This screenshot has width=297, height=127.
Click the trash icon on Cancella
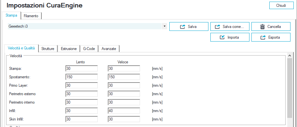click(x=262, y=27)
